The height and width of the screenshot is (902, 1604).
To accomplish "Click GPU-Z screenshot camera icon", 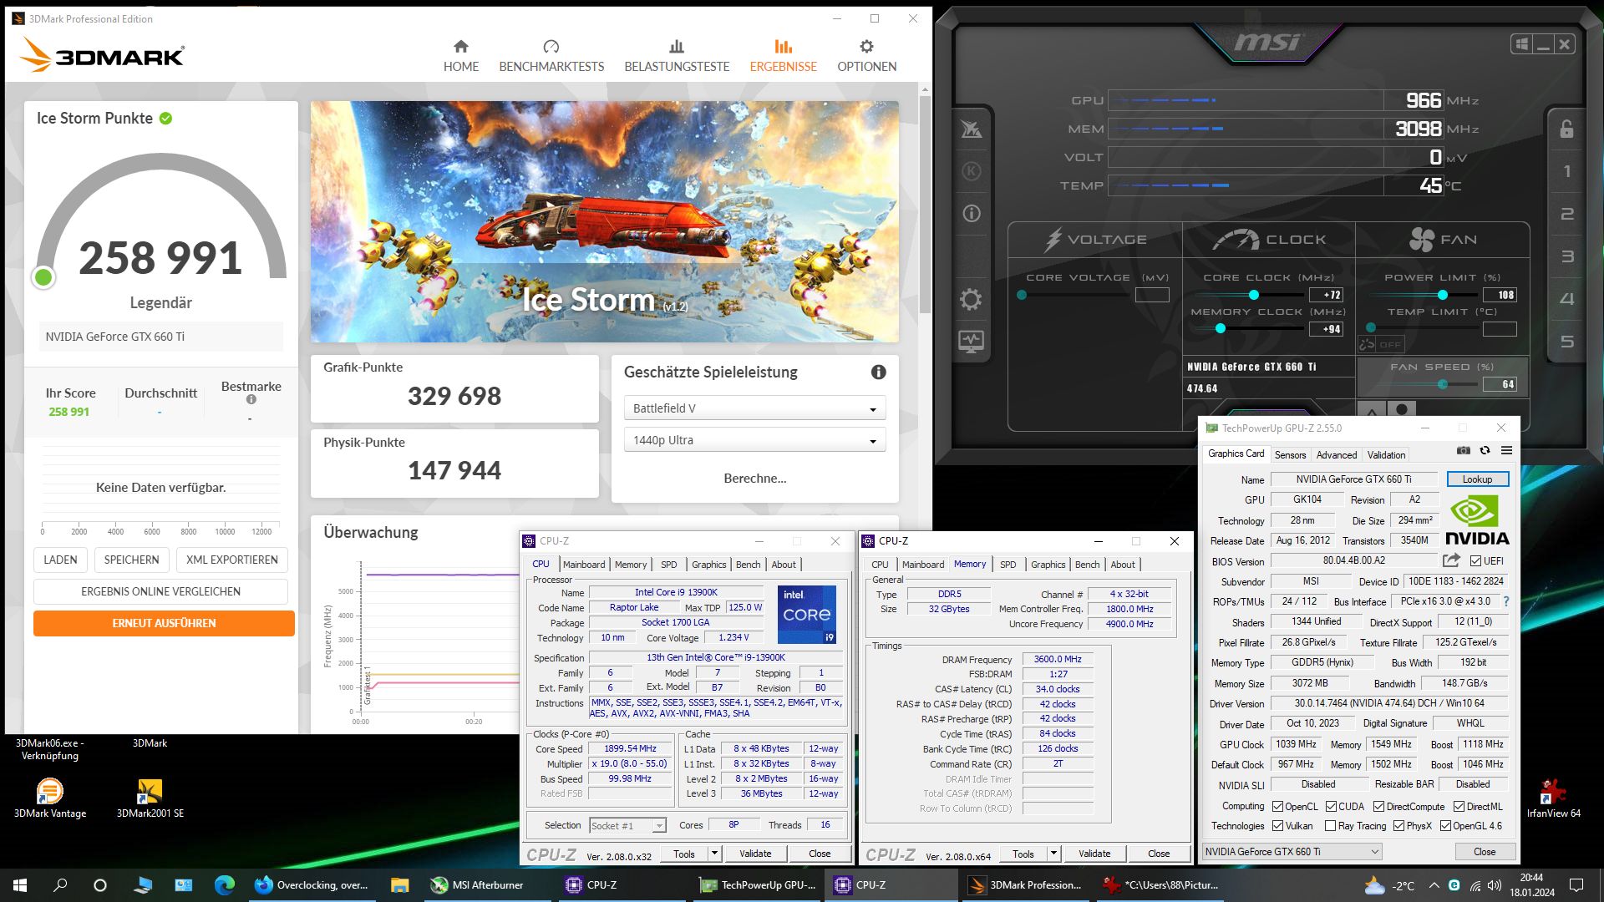I will point(1463,451).
